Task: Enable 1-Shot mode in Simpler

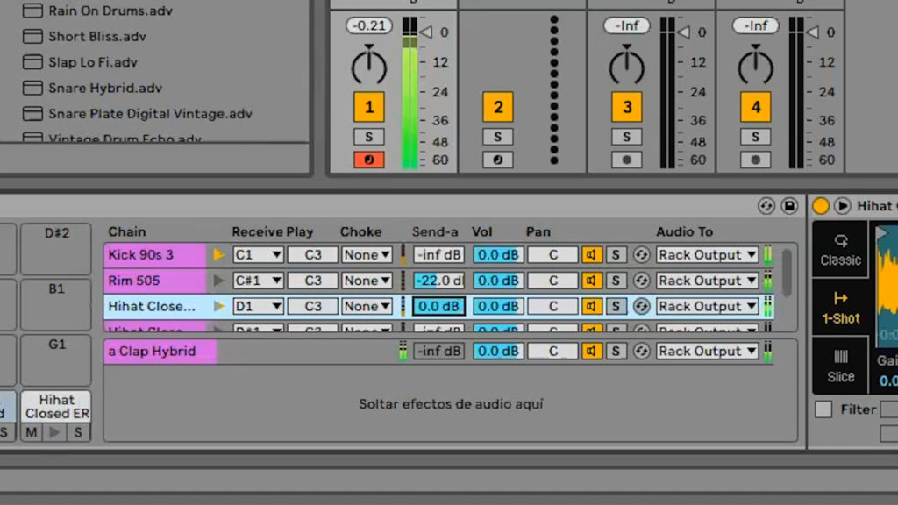Action: pyautogui.click(x=839, y=309)
